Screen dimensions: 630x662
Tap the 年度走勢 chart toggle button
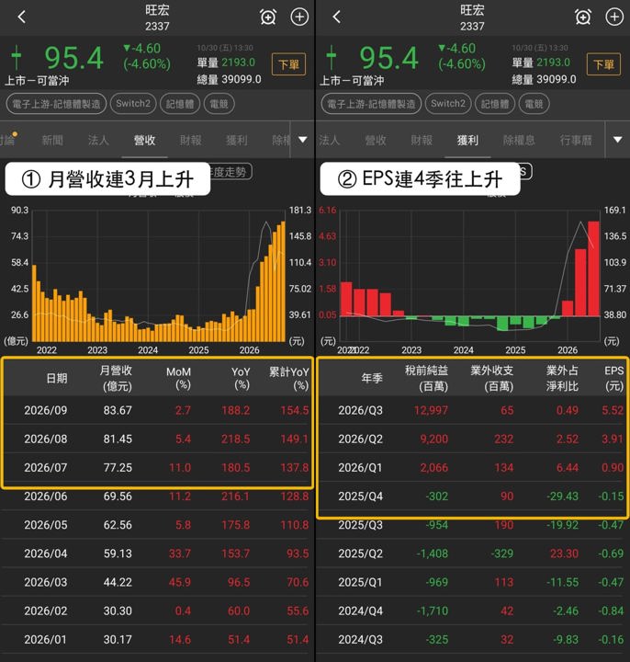pos(231,171)
